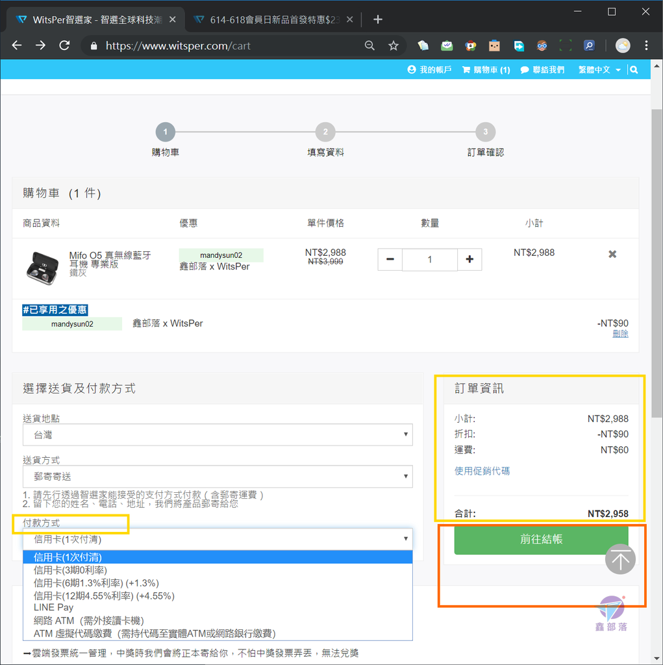The image size is (663, 665).
Task: Select 網路 ATM (需外接讀卡機) option
Action: click(218, 621)
